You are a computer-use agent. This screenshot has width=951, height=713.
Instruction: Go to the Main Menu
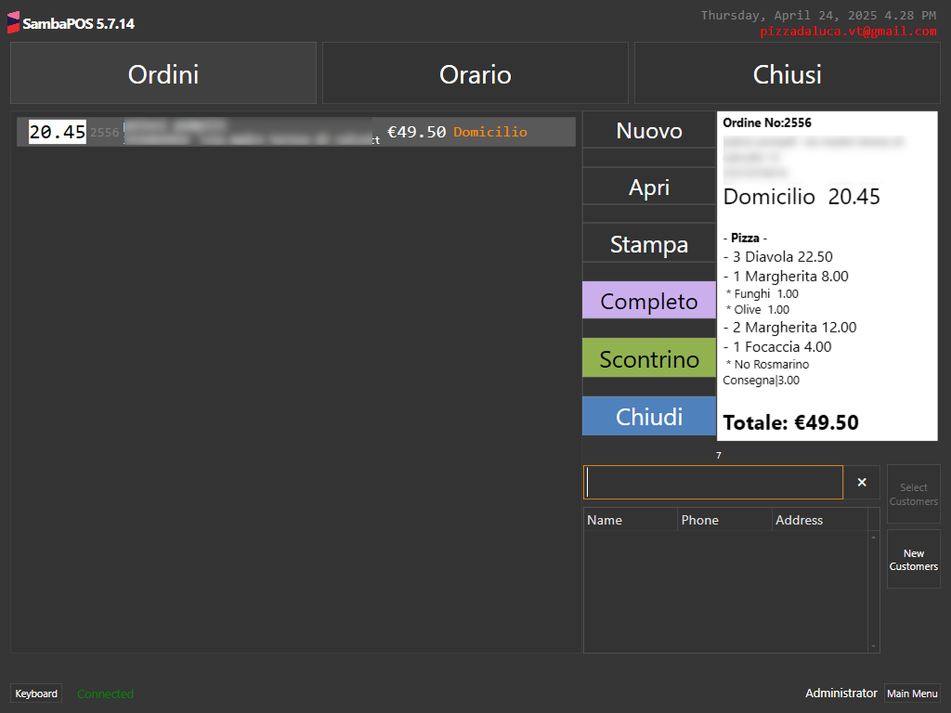pyautogui.click(x=912, y=693)
